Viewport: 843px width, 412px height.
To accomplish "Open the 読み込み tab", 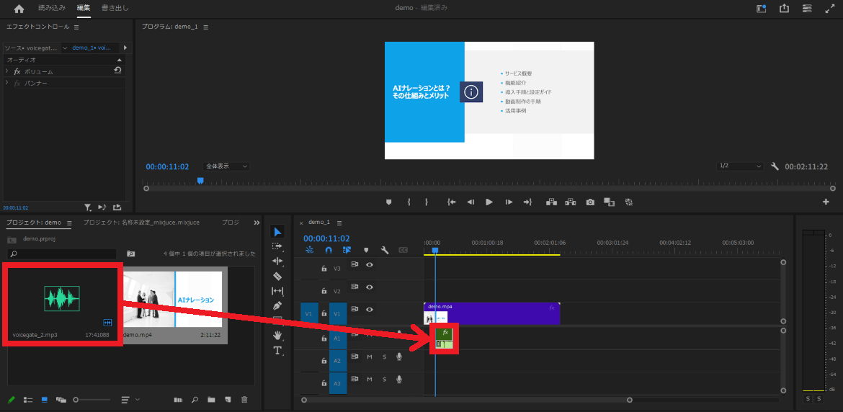I will 52,8.
